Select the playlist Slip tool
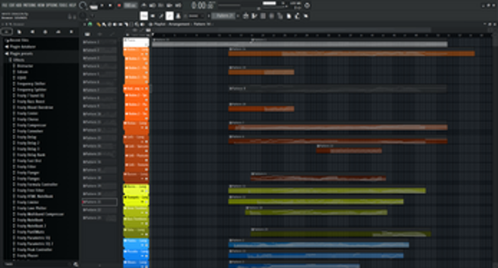Image resolution: width=498 pixels, height=268 pixels. pos(120,24)
